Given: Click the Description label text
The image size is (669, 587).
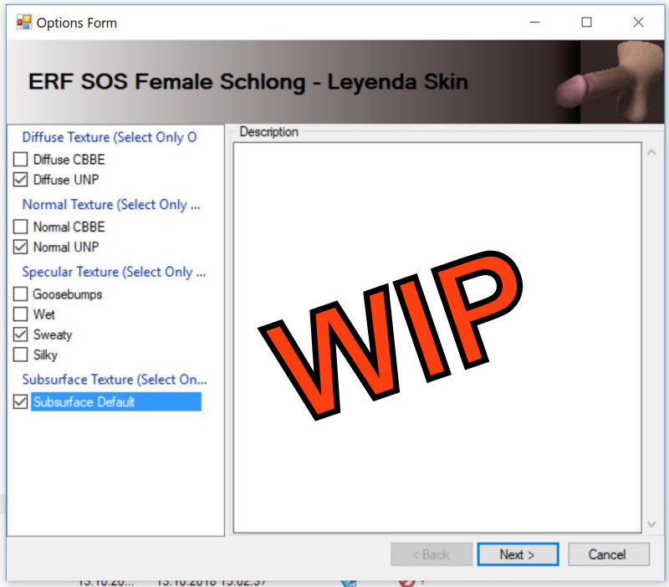Looking at the screenshot, I should (268, 132).
